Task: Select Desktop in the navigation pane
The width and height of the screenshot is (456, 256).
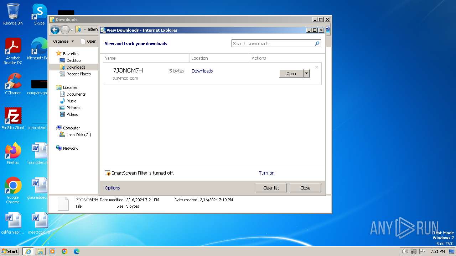Action: [x=73, y=60]
